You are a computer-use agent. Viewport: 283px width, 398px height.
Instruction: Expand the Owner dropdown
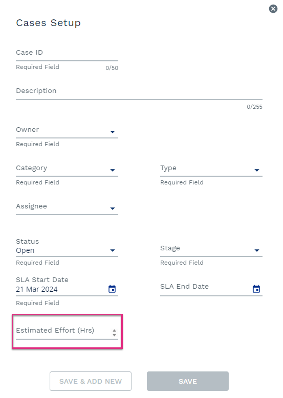(x=112, y=132)
